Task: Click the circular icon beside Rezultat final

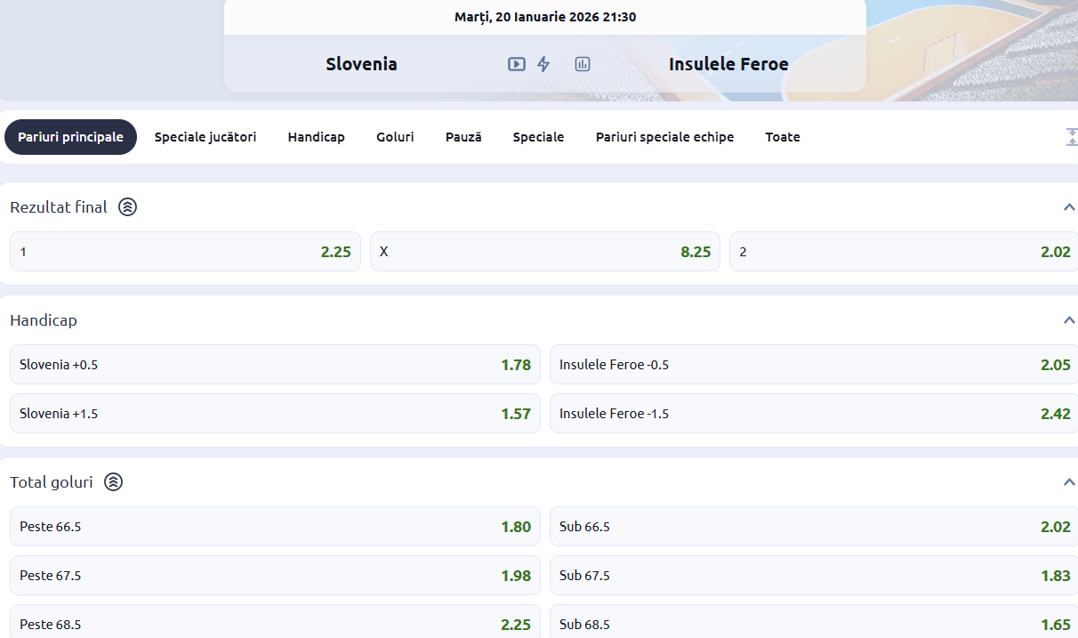Action: pyautogui.click(x=127, y=206)
